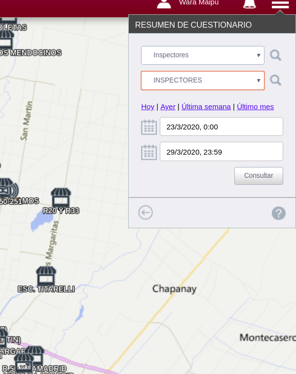Expand the first Inspectores dropdown
Viewport: 296px width, 374px height.
[202, 55]
